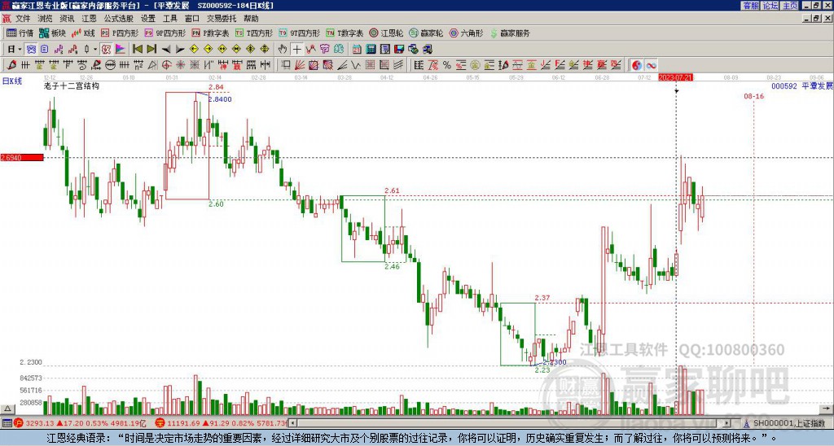
Task: Click the 08-16 forecast date label
Action: tap(753, 96)
